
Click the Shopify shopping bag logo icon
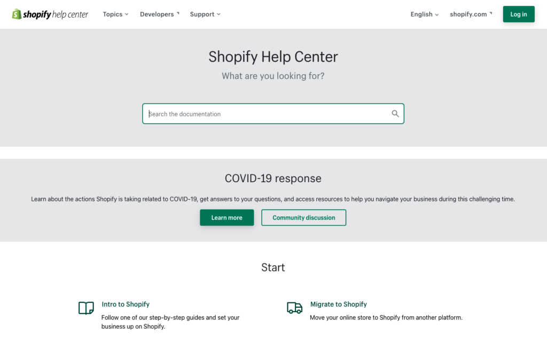[x=17, y=14]
